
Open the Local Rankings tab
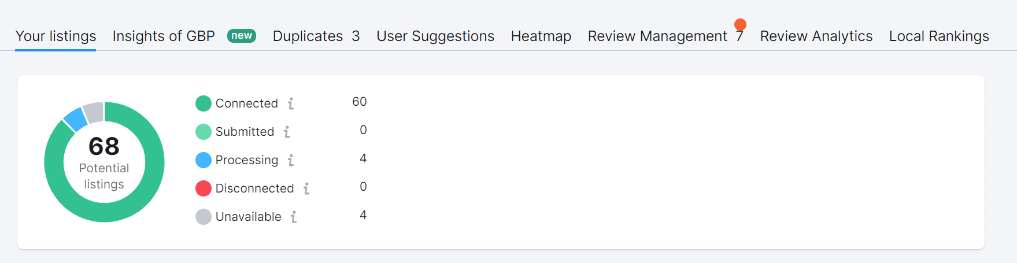(x=939, y=36)
